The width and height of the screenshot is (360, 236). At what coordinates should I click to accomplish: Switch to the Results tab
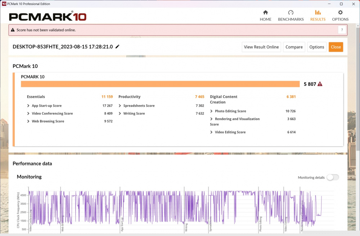(x=318, y=15)
